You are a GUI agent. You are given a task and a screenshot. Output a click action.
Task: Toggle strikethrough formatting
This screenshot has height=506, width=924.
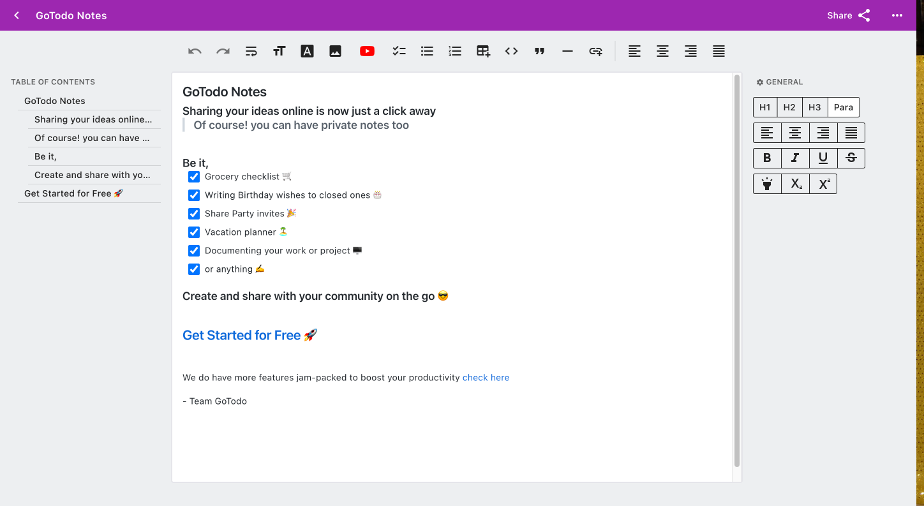pyautogui.click(x=851, y=158)
